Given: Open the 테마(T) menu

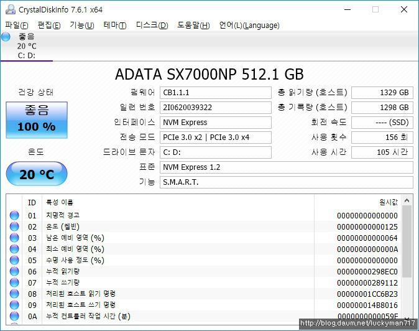Looking at the screenshot, I should [x=115, y=26].
